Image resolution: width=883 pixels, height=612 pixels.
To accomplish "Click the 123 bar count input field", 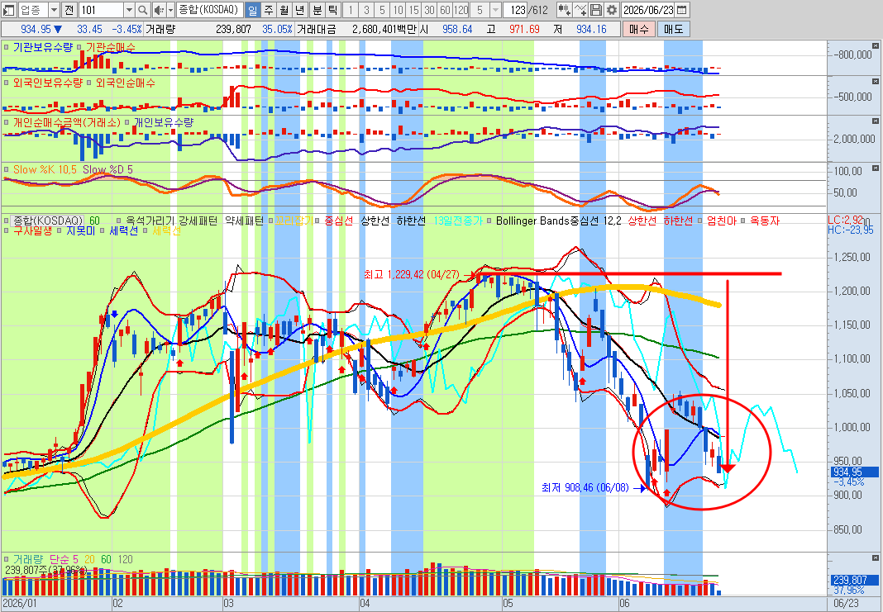I will pos(515,10).
